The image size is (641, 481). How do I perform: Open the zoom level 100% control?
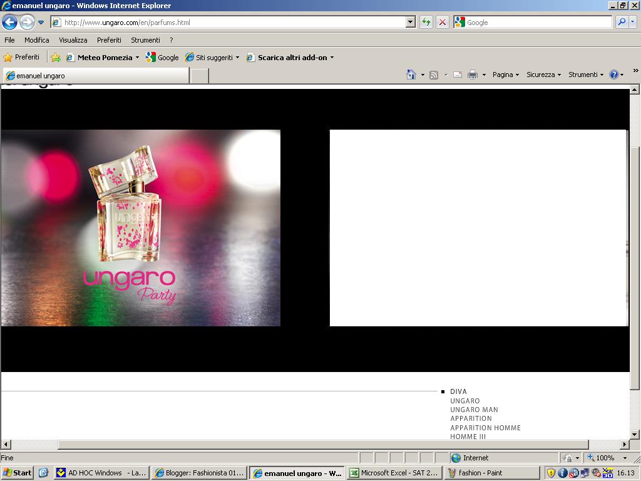(606, 458)
